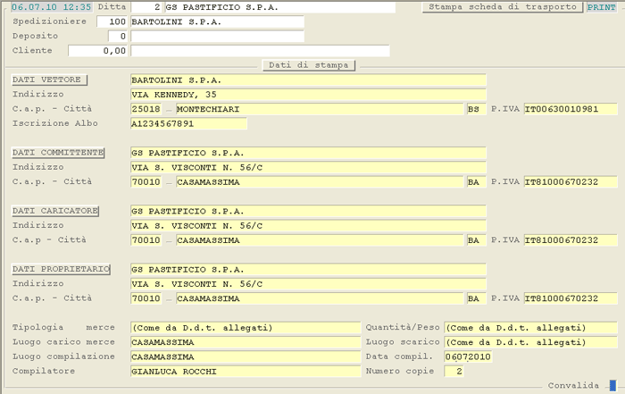
Task: Click the Spedizioniere label
Action: (49, 21)
